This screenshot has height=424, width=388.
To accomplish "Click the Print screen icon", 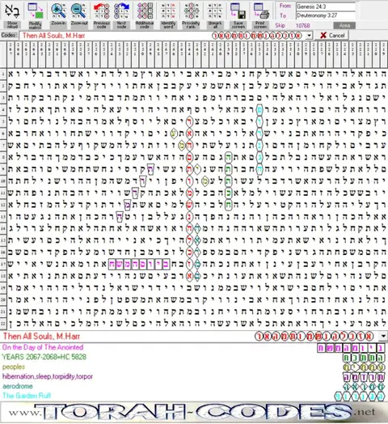I will point(261,11).
